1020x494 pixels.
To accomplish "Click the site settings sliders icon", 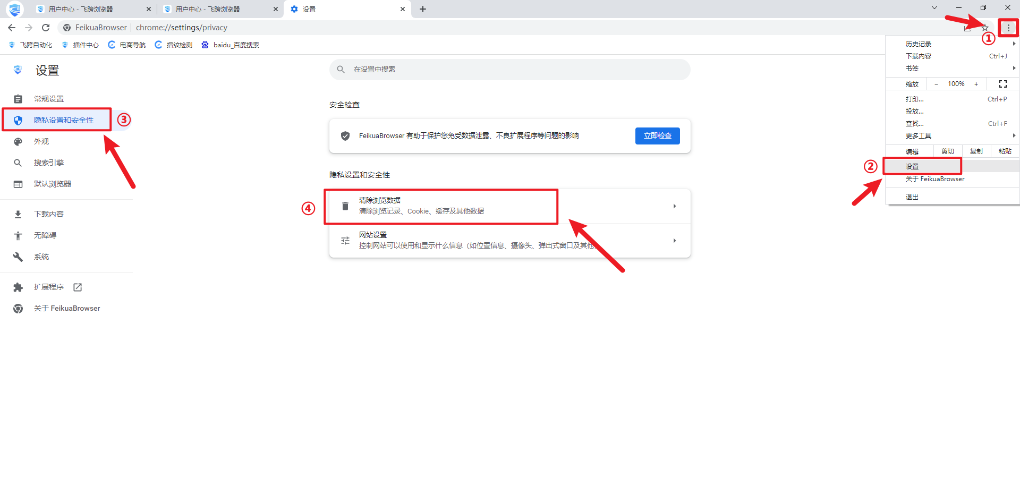I will pyautogui.click(x=345, y=241).
